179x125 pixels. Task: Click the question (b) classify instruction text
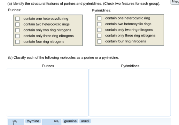[64, 57]
